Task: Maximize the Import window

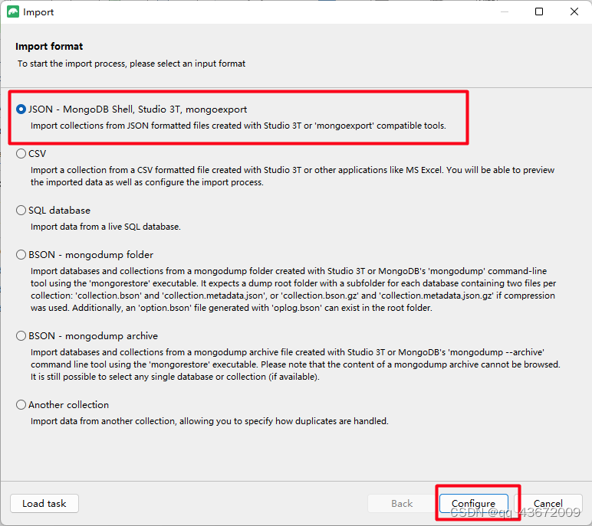Action: (539, 11)
